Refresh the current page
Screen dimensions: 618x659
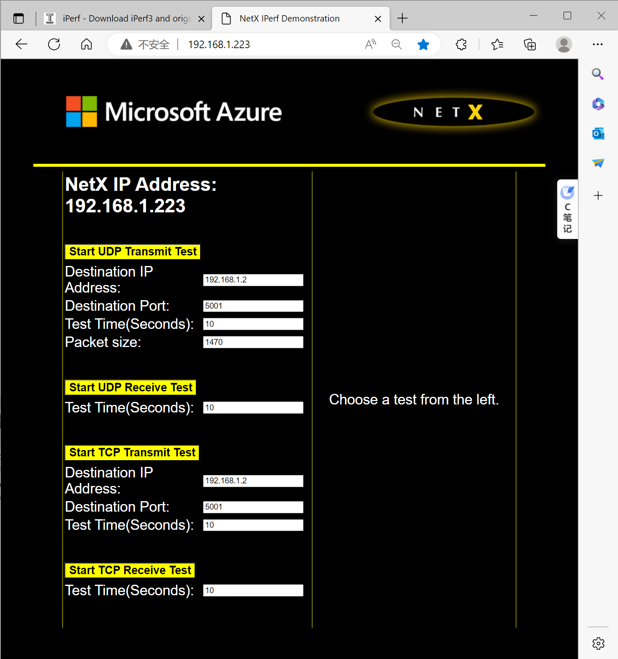54,44
